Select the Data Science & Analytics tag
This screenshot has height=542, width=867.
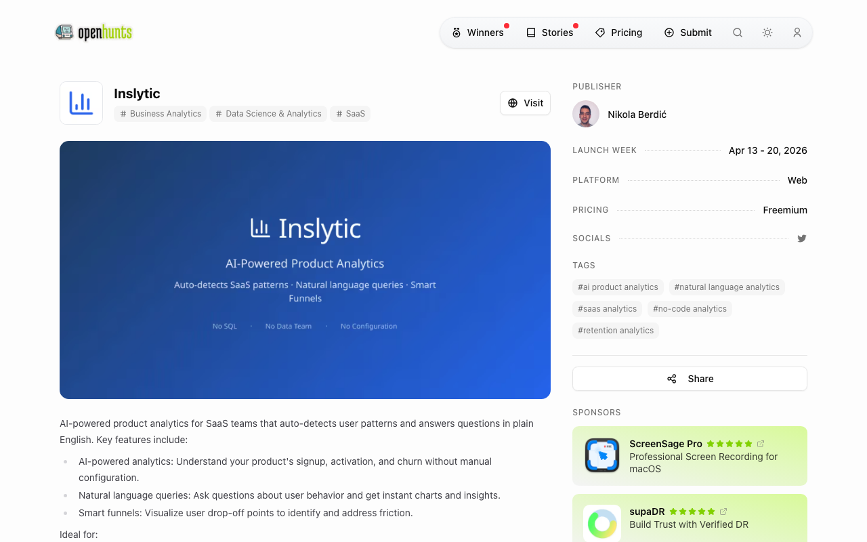click(x=268, y=114)
